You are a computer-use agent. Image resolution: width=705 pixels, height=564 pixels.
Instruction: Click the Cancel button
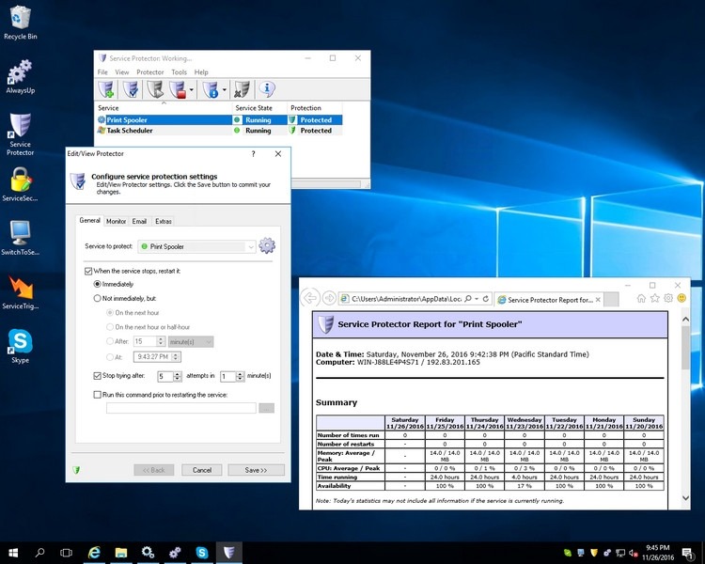pos(202,470)
